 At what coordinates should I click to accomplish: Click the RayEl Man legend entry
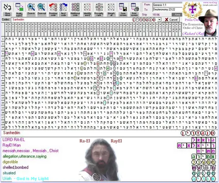11,145
